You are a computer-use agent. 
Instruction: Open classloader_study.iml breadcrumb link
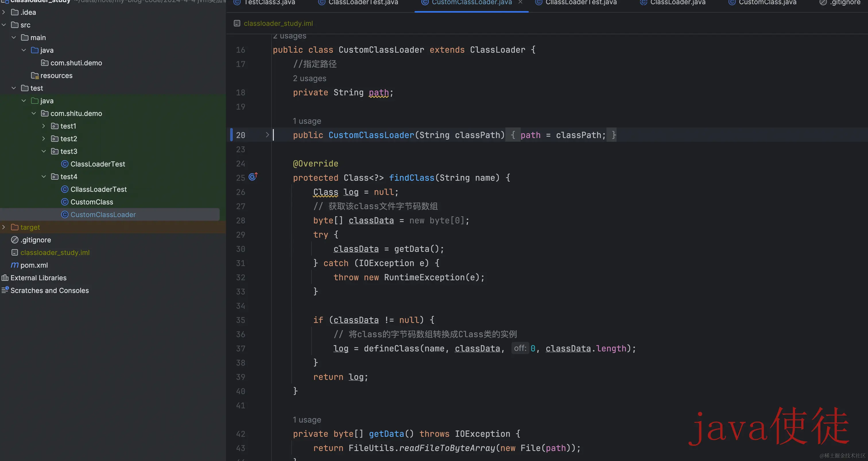click(278, 23)
